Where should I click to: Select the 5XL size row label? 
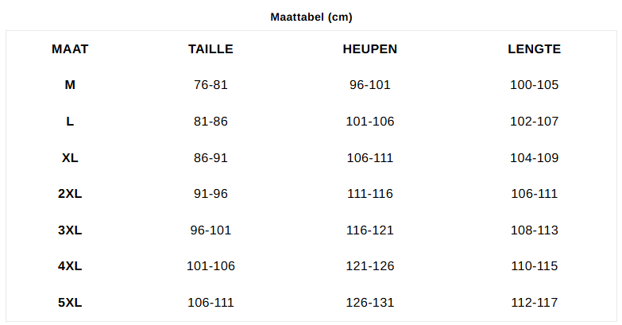(70, 303)
